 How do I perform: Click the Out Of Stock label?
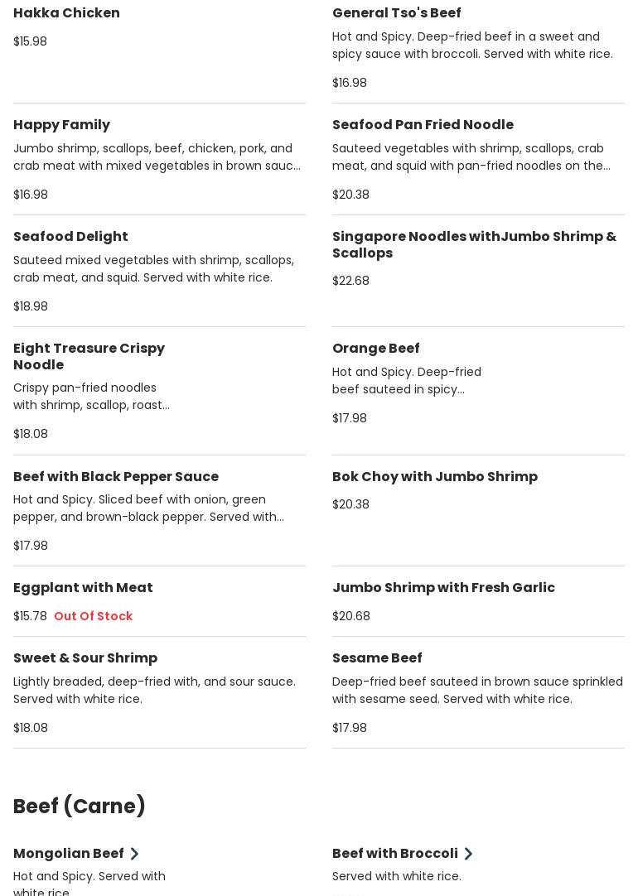pos(93,616)
